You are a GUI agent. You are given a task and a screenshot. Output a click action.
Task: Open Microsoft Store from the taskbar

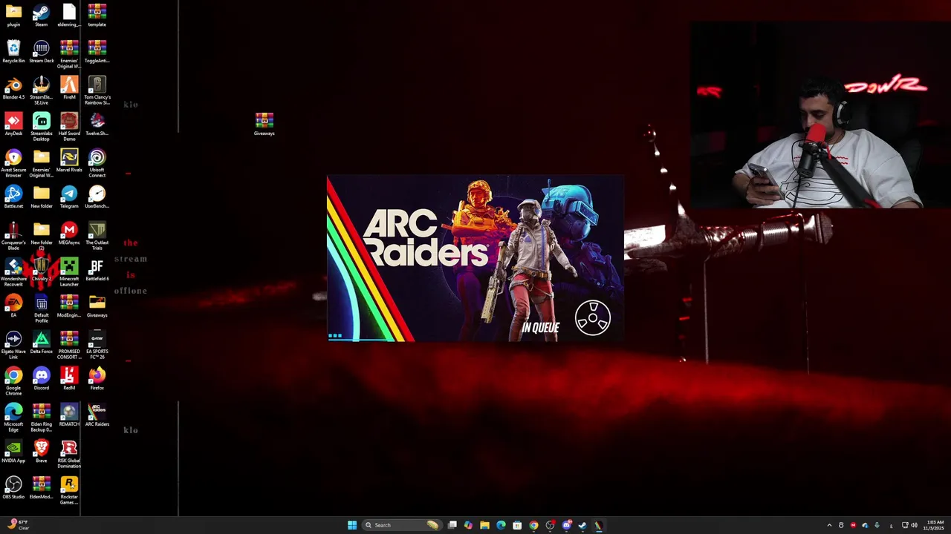coord(517,525)
